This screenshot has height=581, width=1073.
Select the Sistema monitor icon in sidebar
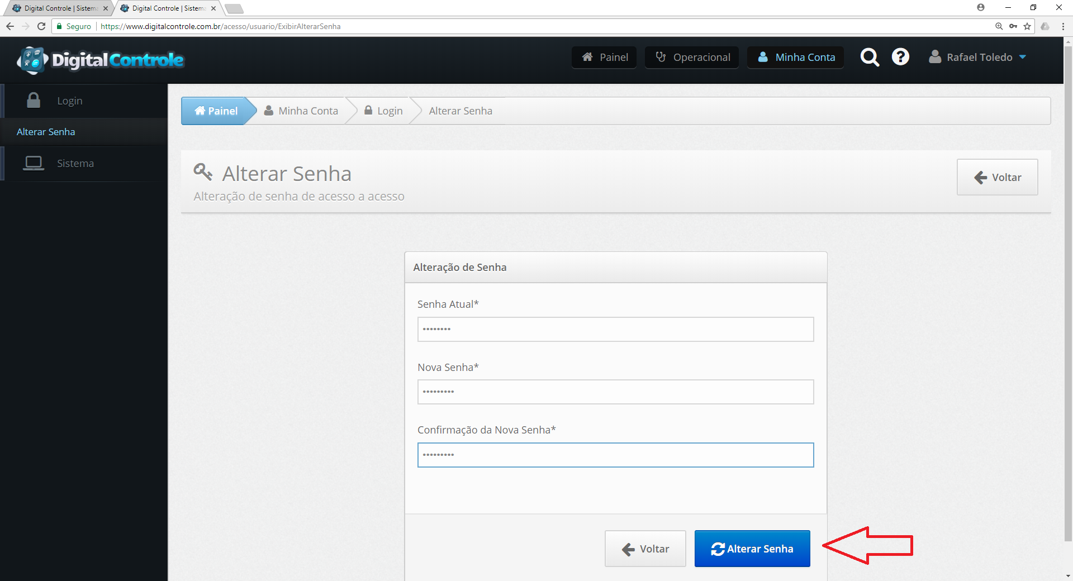click(x=33, y=163)
